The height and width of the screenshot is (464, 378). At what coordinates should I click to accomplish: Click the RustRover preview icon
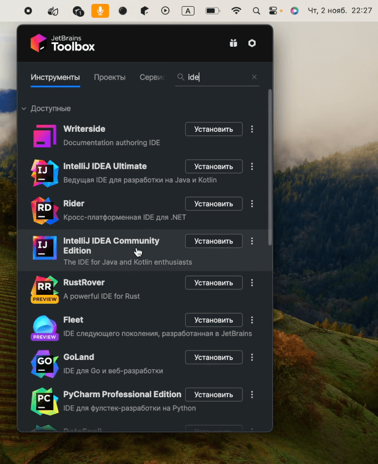coord(44,289)
